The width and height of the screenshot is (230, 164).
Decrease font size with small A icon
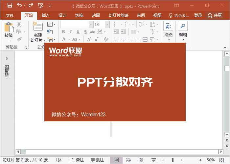(x=96, y=39)
